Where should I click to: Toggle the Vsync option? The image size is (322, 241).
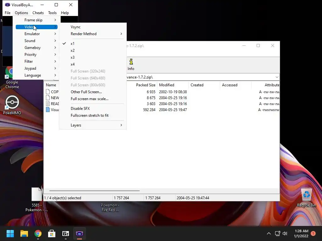pos(93,27)
